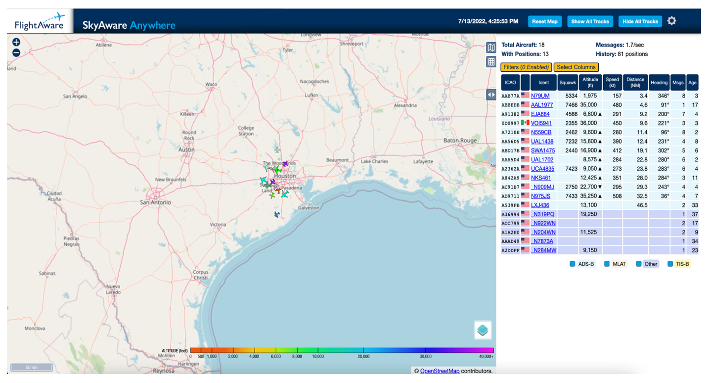Click ICAO code A2DDFF
Viewport: 709px width, 383px height.
510,251
